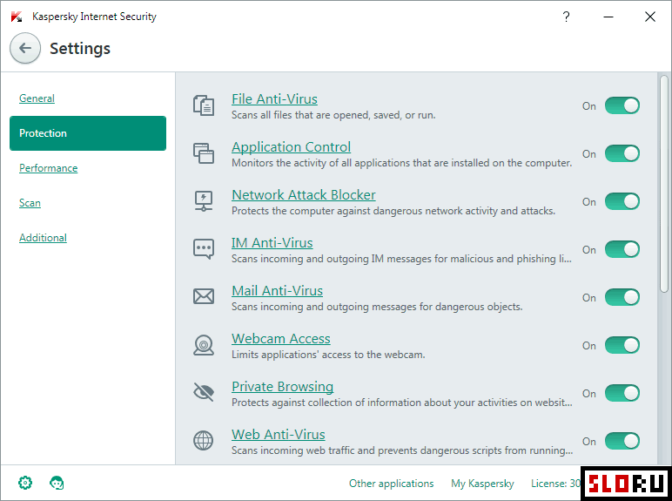Click the Private Browsing crossed-eye icon
Viewport: 672px width, 501px height.
point(204,392)
